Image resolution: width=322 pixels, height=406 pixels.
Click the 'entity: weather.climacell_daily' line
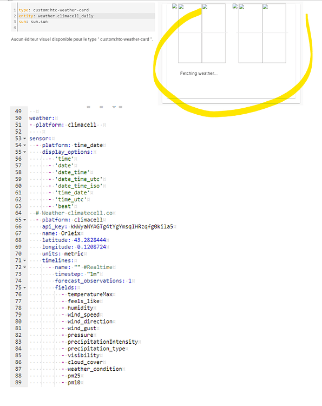click(56, 16)
